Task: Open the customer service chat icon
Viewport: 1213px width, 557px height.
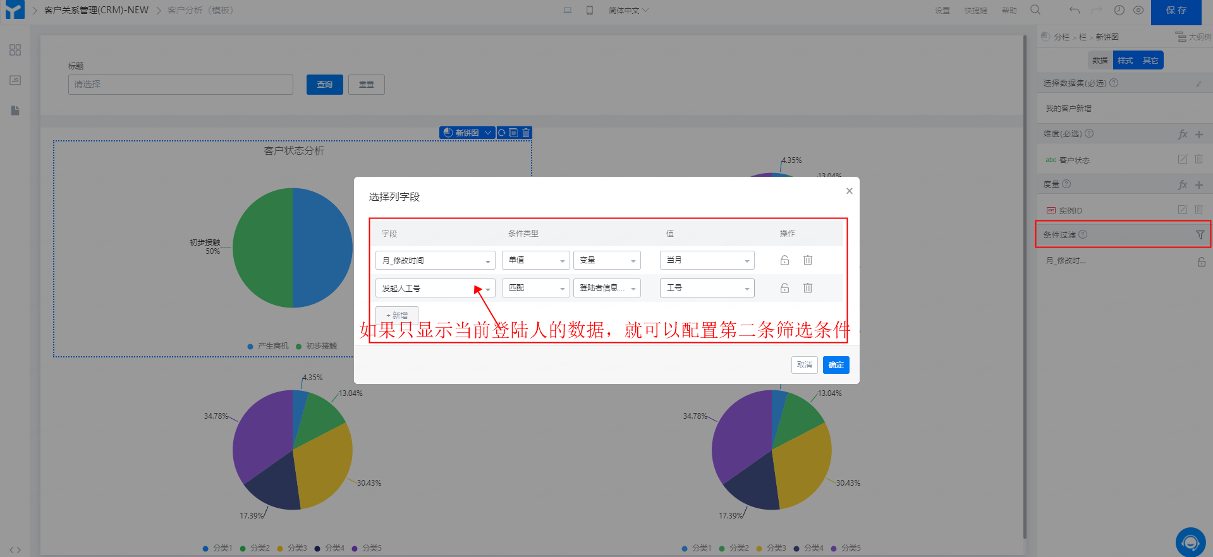Action: click(1191, 542)
